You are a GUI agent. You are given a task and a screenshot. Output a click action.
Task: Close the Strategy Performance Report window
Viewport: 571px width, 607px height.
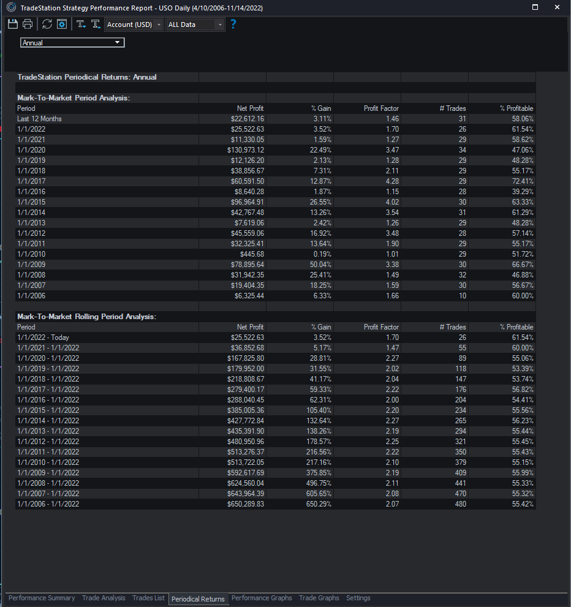[x=557, y=7]
